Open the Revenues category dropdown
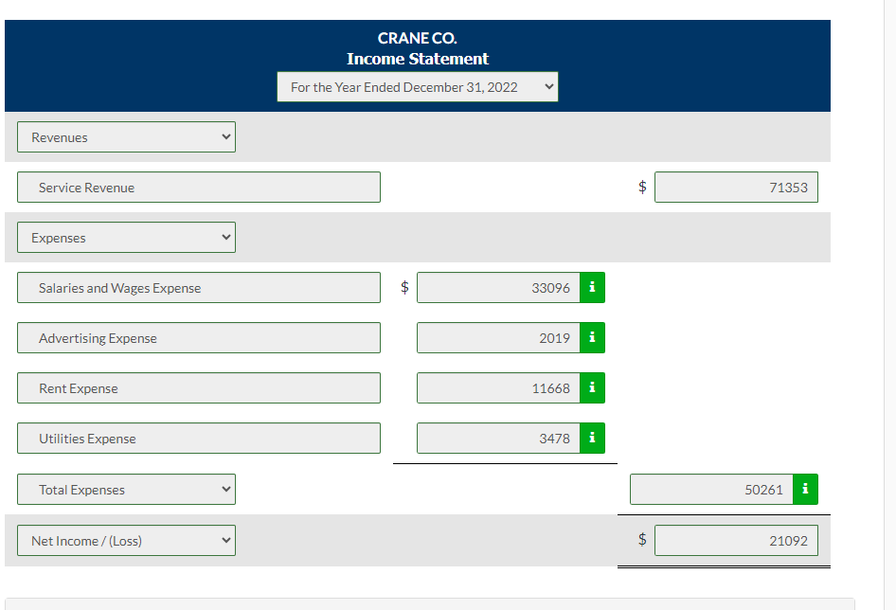The height and width of the screenshot is (610, 896). (126, 136)
